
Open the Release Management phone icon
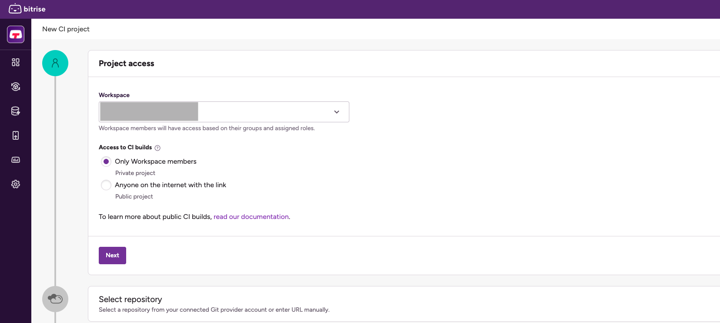coord(16,135)
